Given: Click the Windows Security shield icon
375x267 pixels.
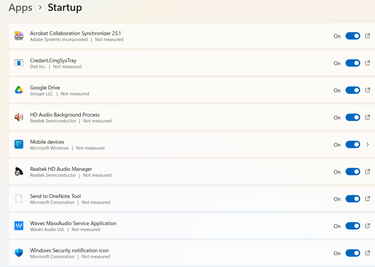Looking at the screenshot, I should (19, 253).
